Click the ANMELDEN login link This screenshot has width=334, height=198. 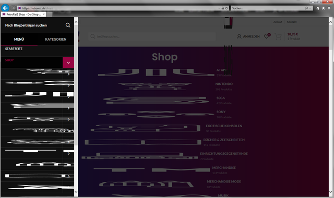click(x=248, y=36)
